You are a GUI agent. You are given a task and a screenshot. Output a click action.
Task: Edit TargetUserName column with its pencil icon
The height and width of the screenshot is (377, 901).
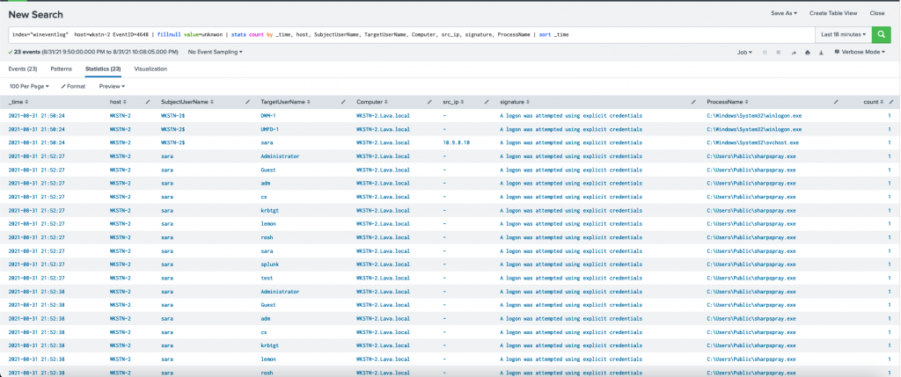pyautogui.click(x=343, y=102)
